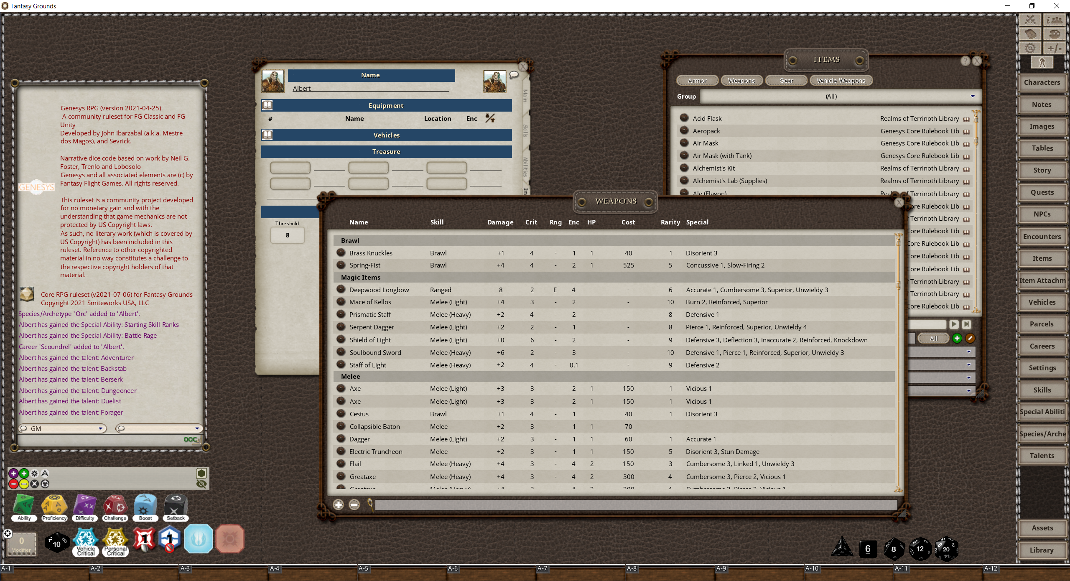1070x581 pixels.
Task: Toggle the lighting arrow button under top toolbar
Action: 1042,62
